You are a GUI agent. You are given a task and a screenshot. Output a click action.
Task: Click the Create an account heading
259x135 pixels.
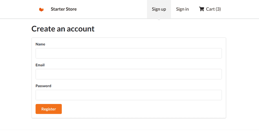[63, 29]
